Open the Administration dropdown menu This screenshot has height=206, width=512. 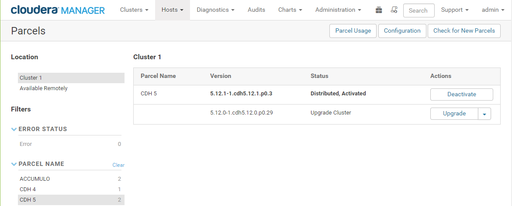coord(338,10)
